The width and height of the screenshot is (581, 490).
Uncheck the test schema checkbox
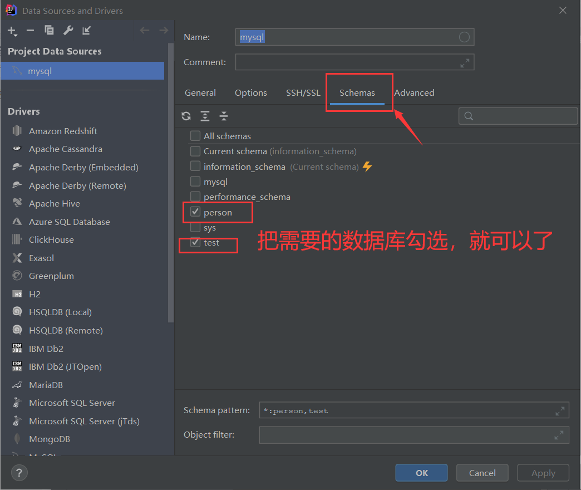[x=195, y=242]
